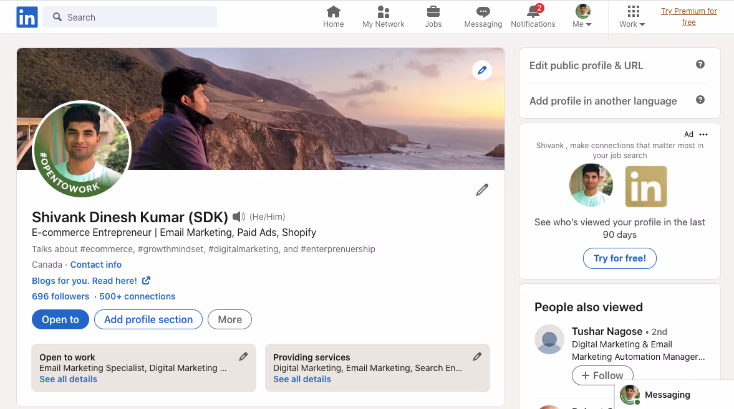
Task: Edit the cover photo pencil icon
Action: pyautogui.click(x=481, y=70)
